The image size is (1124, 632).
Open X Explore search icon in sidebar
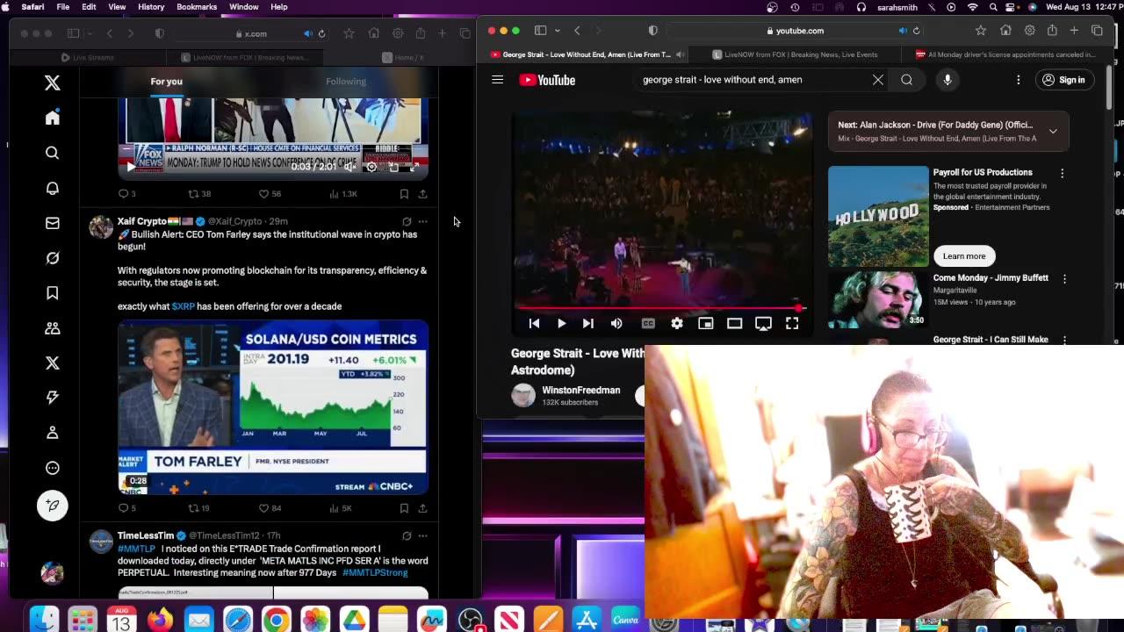tap(53, 153)
